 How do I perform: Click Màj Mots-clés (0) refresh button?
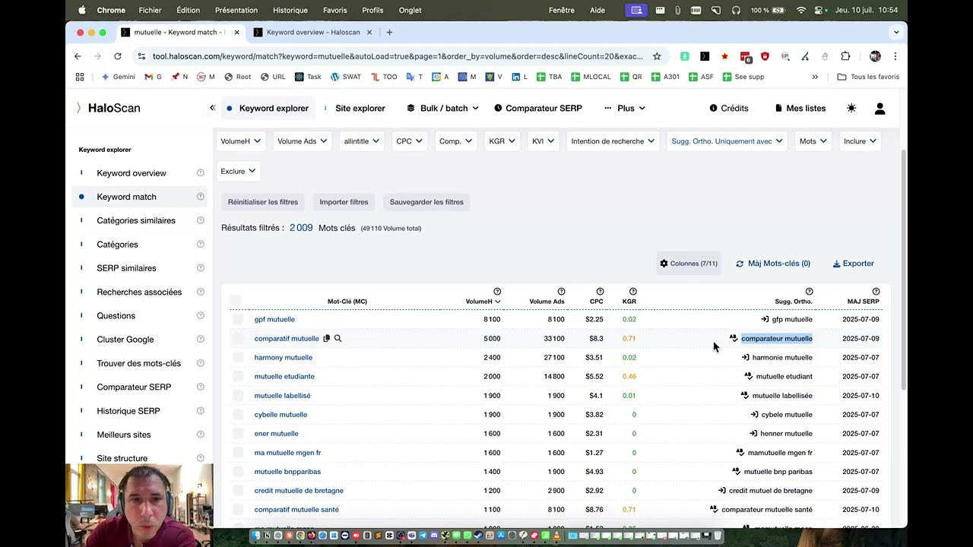tap(773, 264)
